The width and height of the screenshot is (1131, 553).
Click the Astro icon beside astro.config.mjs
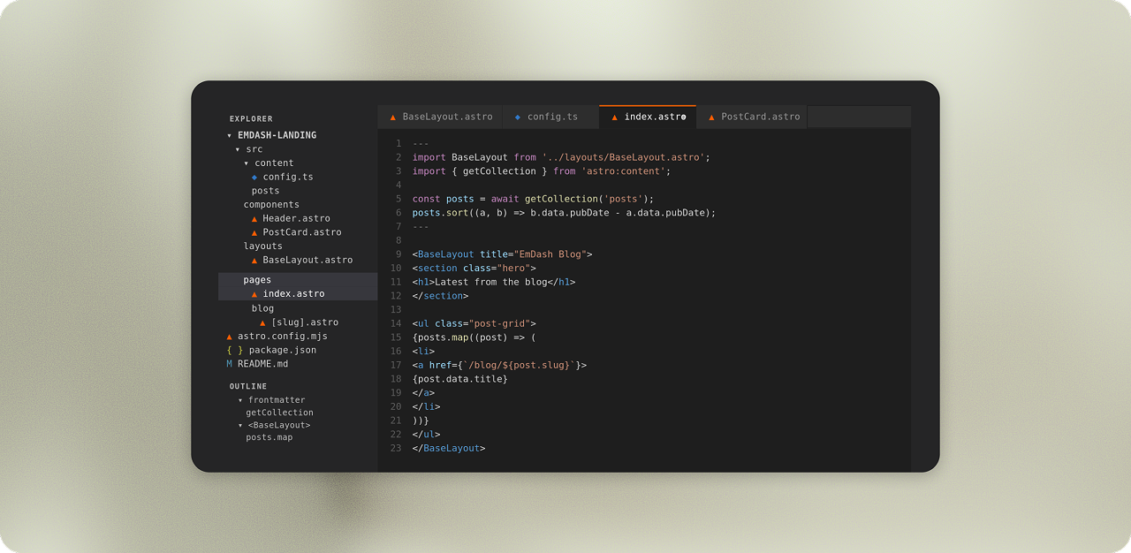point(230,337)
